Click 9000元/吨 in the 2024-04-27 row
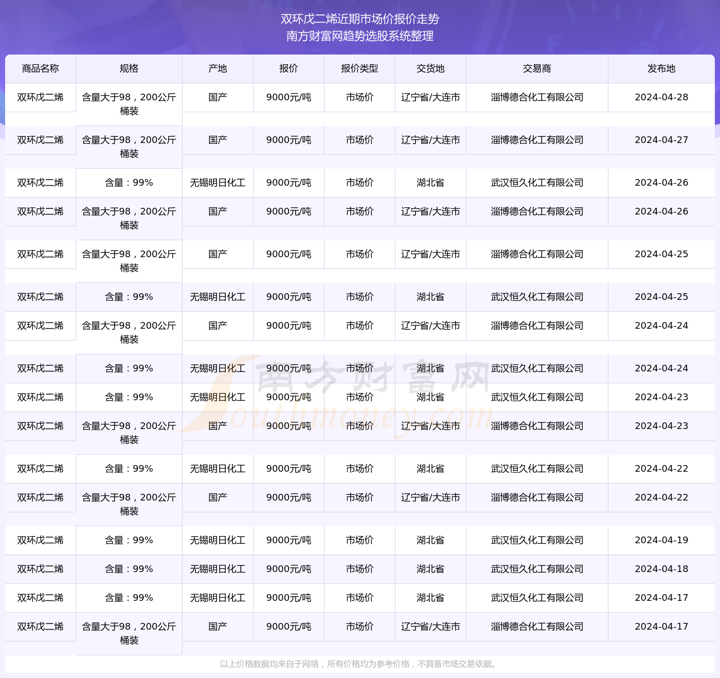Image resolution: width=720 pixels, height=678 pixels. coord(289,140)
